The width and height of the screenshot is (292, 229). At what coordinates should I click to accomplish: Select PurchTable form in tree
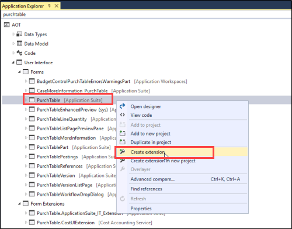click(x=48, y=100)
